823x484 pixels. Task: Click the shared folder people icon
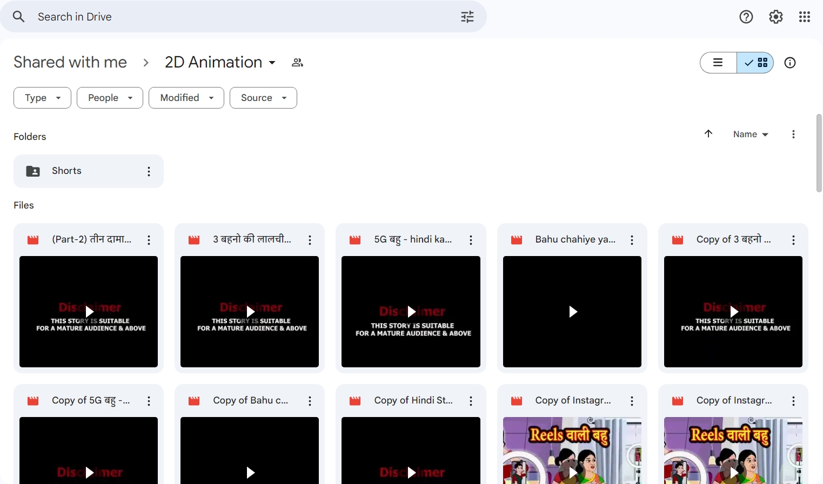(297, 63)
